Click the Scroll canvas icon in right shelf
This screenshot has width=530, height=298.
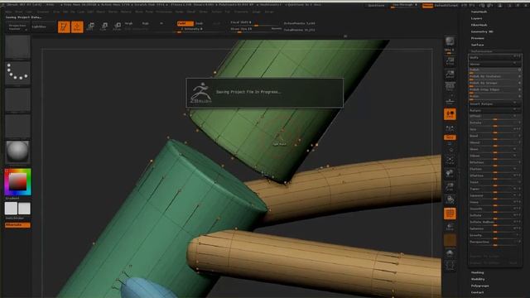450,60
